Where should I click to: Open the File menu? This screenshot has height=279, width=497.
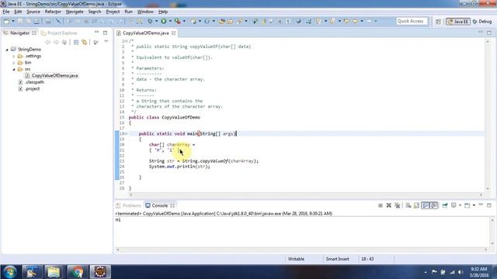click(x=6, y=12)
